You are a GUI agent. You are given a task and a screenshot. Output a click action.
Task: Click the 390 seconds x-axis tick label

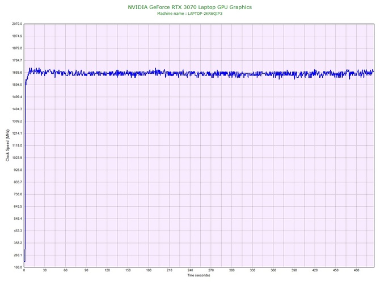[x=294, y=270]
